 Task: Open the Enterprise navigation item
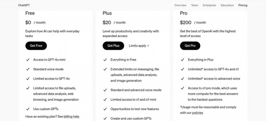(210, 5)
